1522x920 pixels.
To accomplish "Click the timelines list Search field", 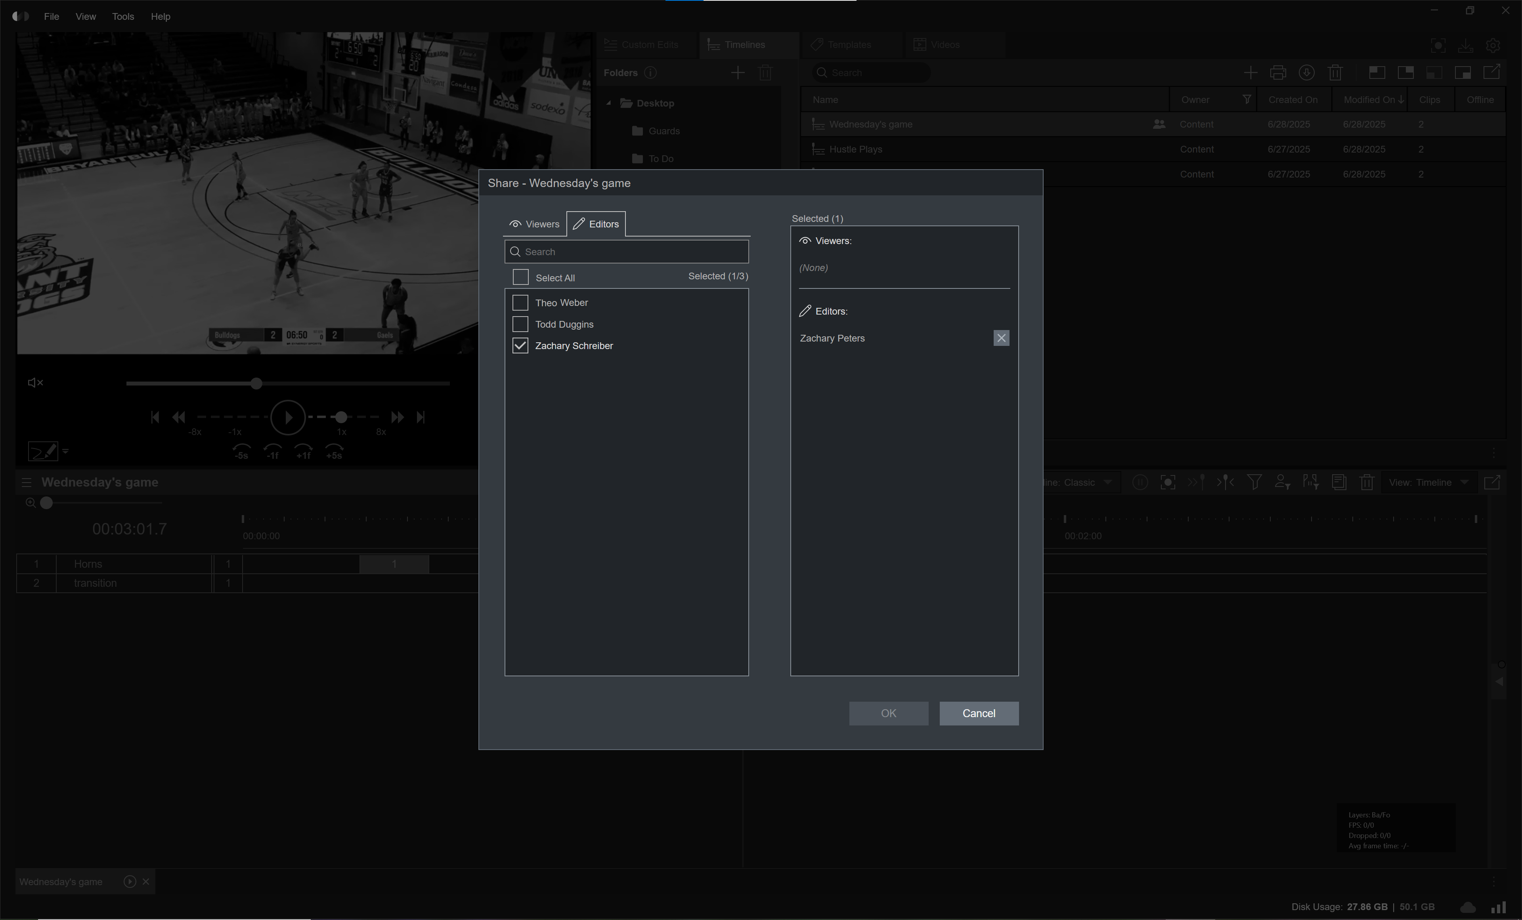I will click(871, 73).
